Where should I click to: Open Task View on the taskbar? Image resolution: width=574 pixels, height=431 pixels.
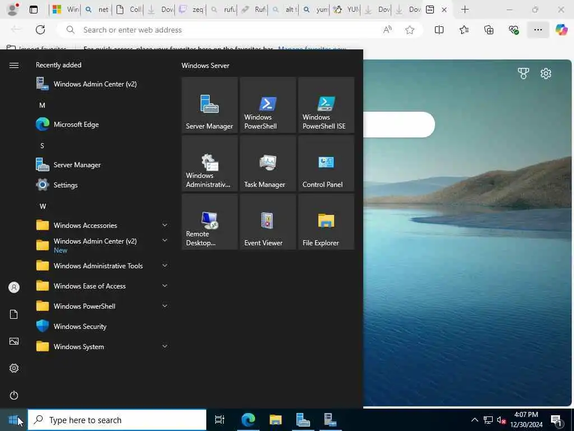tap(220, 420)
